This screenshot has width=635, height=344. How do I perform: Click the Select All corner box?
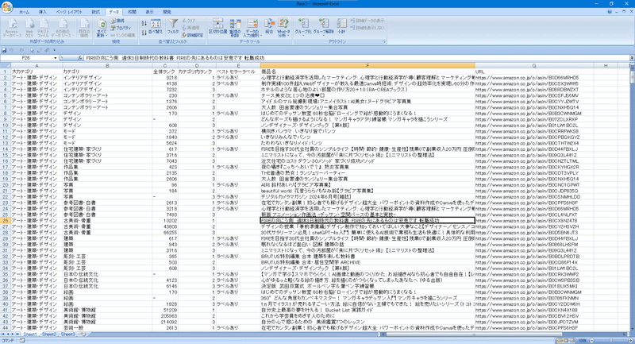tap(6, 66)
